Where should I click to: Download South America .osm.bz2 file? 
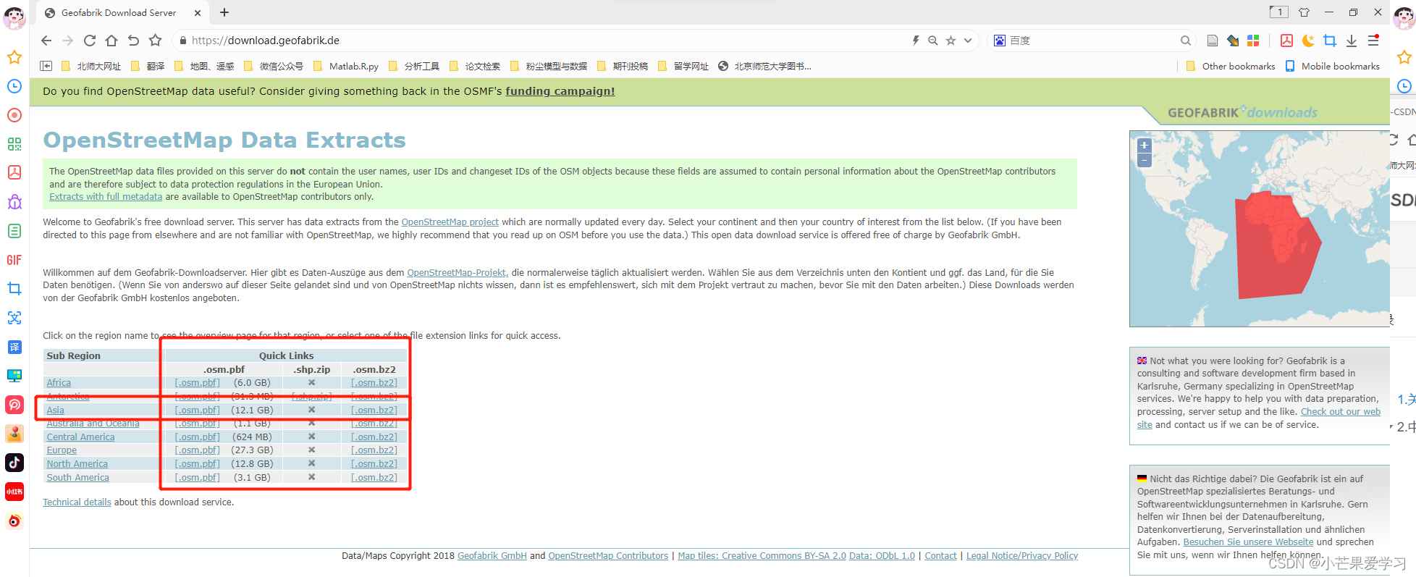click(374, 478)
